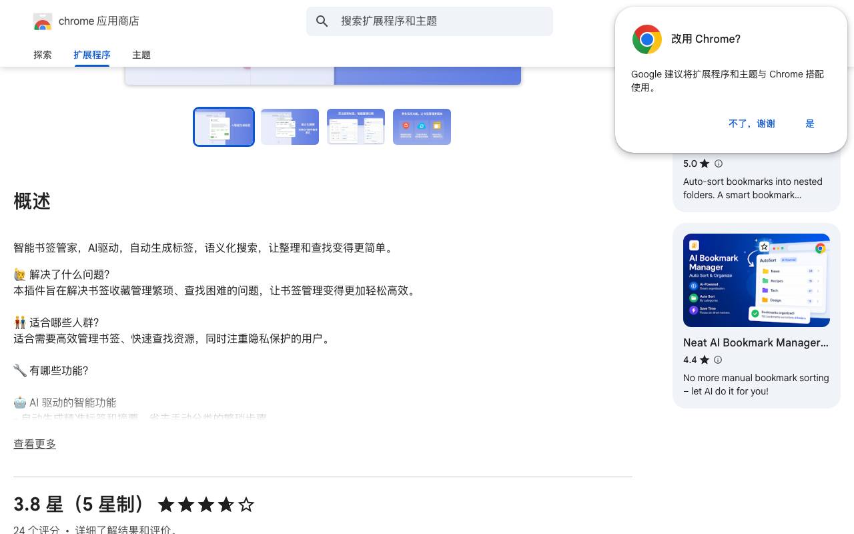This screenshot has height=534, width=854.
Task: View the third screenshot thumbnail
Action: tap(356, 127)
